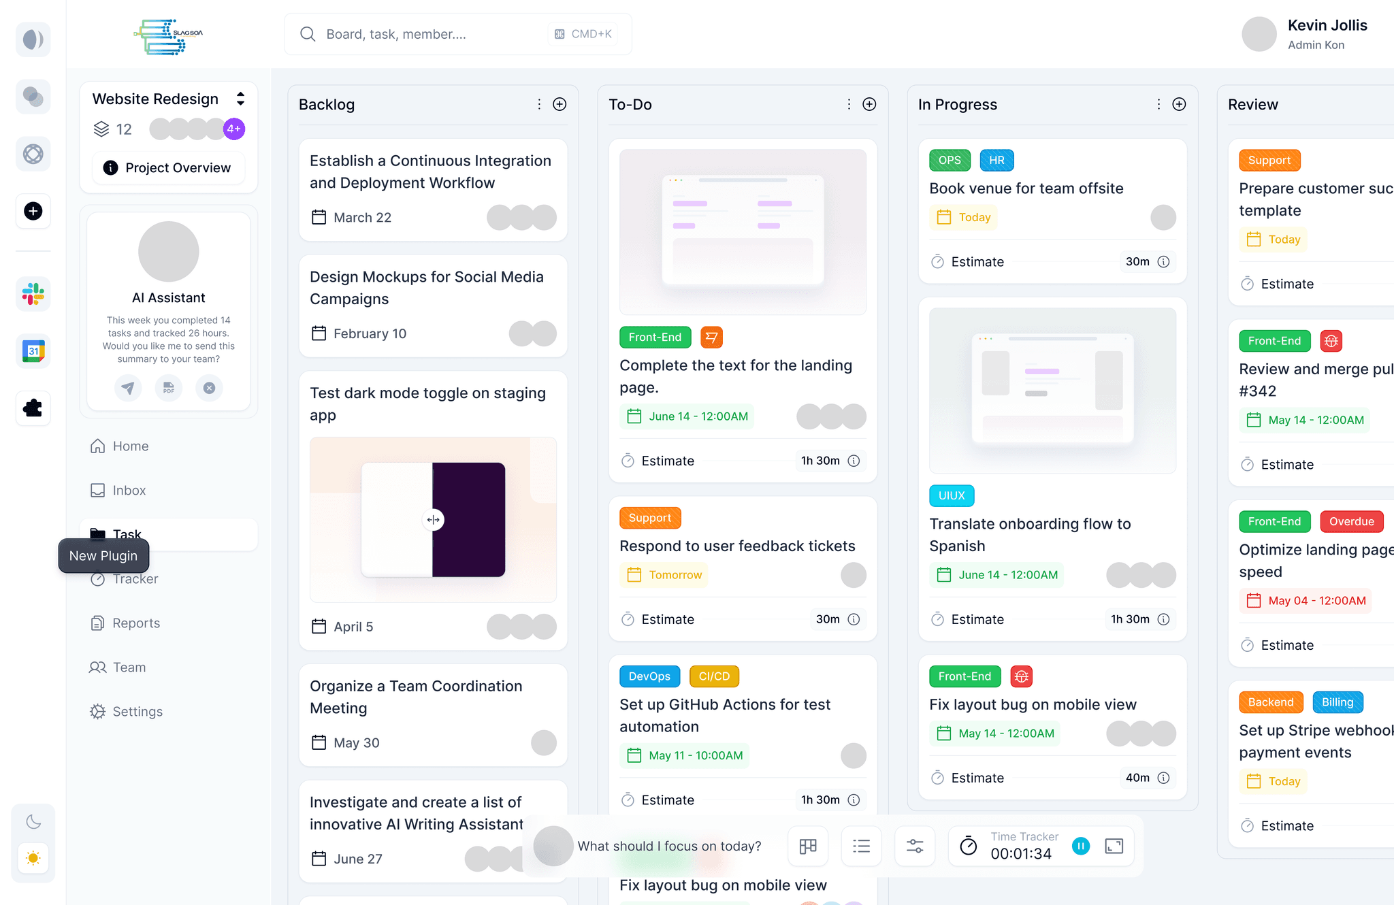The image size is (1394, 905).
Task: Open the Website Redesign project switcher
Action: click(x=240, y=99)
